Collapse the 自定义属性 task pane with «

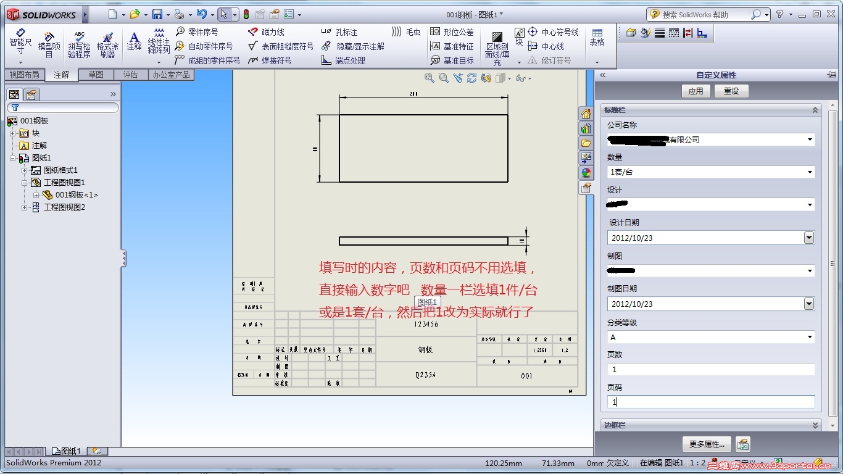click(x=603, y=75)
